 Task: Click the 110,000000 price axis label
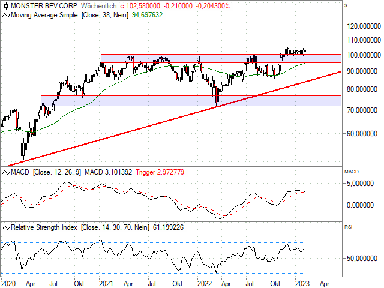coord(364,40)
